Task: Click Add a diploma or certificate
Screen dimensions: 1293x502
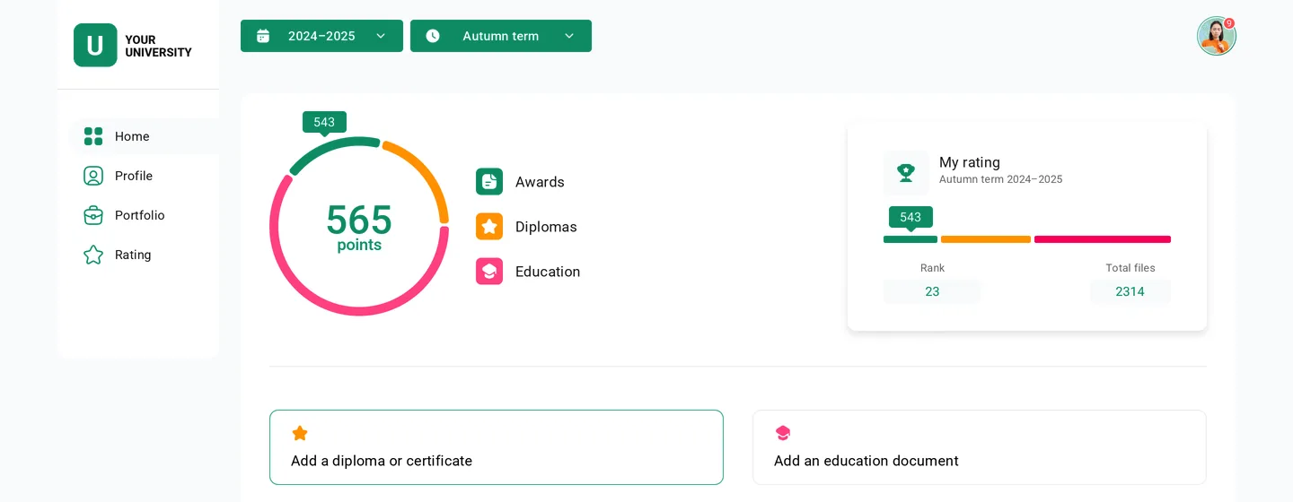Action: [497, 447]
